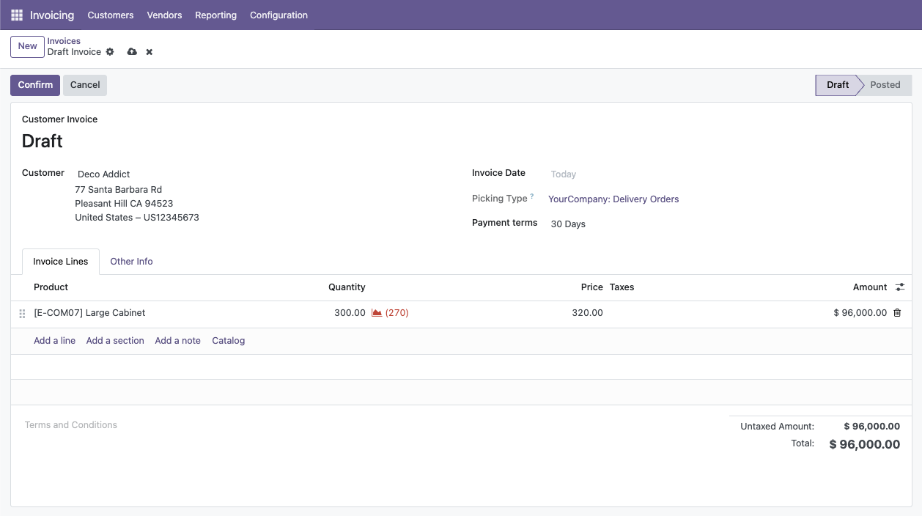Image resolution: width=922 pixels, height=516 pixels.
Task: Open the column settings adjustment icon
Action: coord(900,287)
